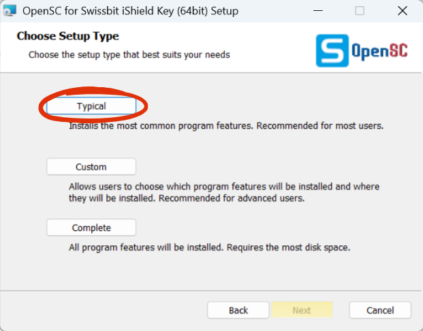Cancel the OpenSC installation
The image size is (423, 331).
380,311
